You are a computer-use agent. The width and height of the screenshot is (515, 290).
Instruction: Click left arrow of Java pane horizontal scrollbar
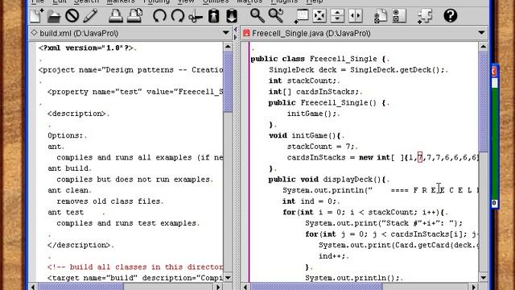tap(245, 287)
